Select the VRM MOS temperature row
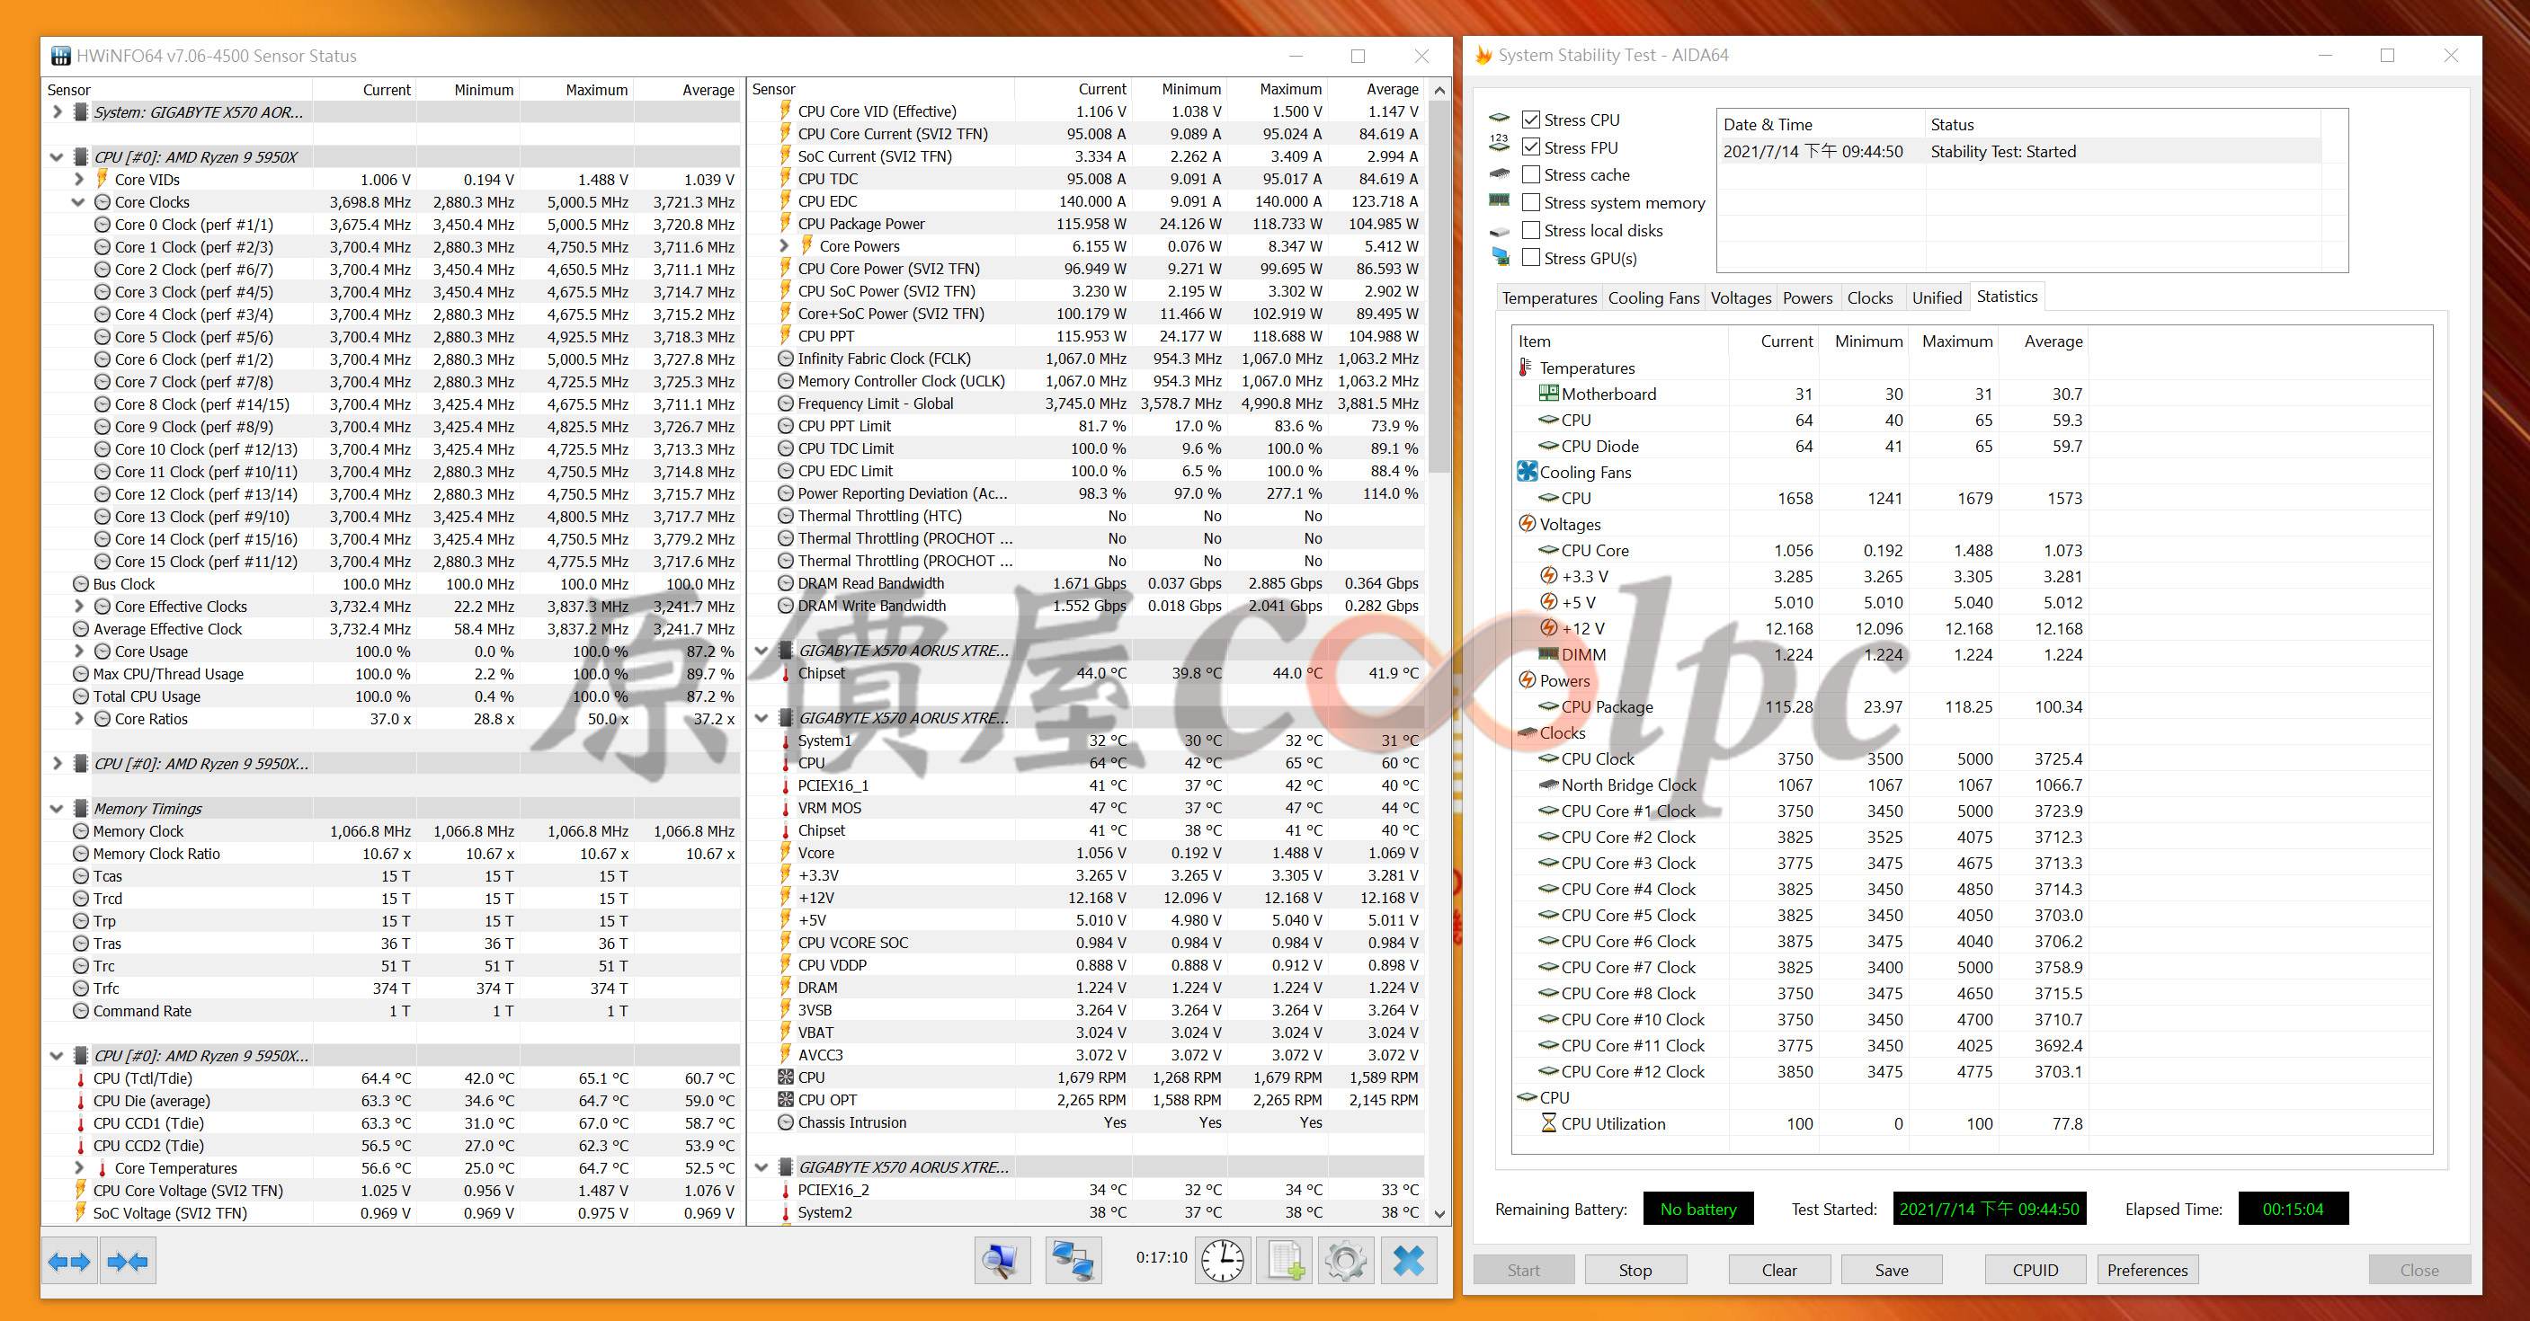Screen dimensions: 2530x1321 [1085, 808]
